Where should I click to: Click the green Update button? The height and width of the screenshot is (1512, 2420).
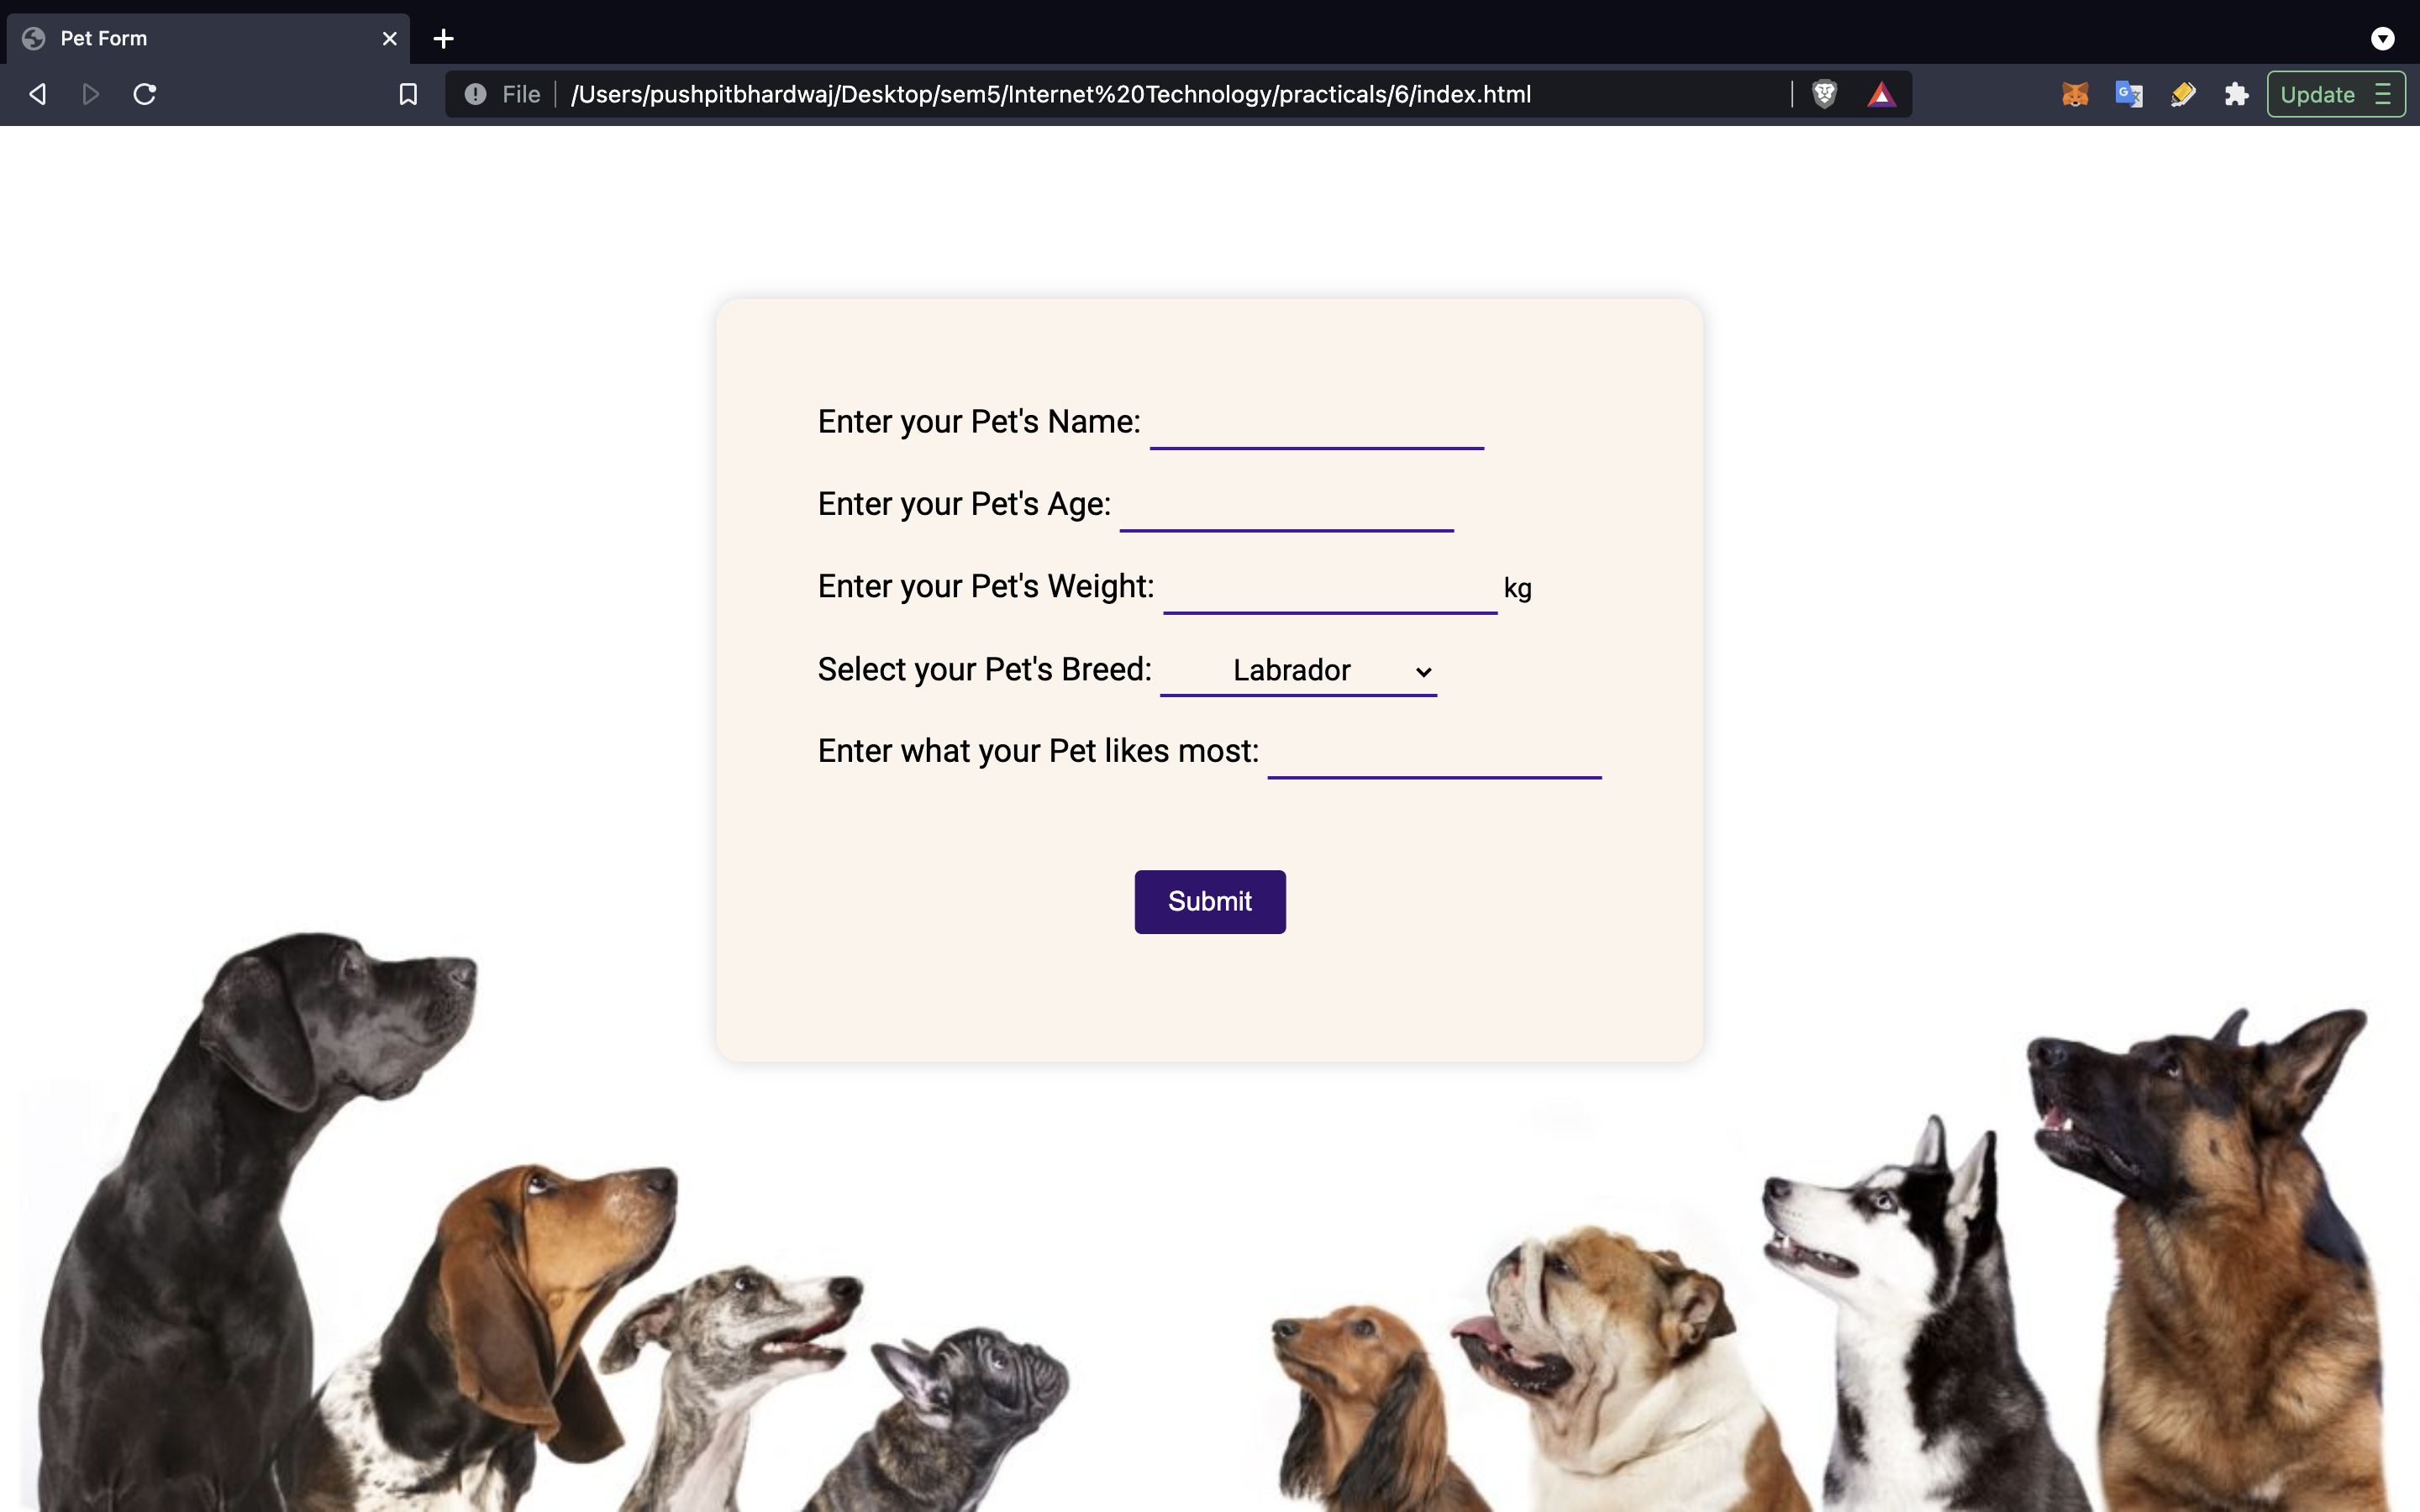[x=2317, y=94]
